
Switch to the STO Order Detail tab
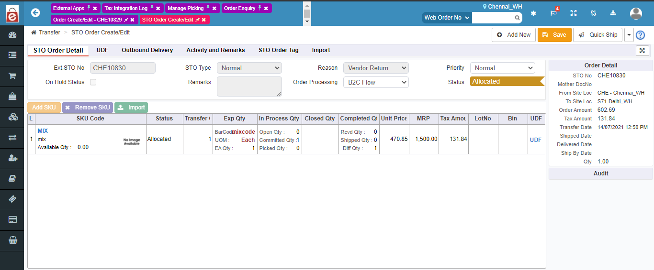click(x=58, y=50)
